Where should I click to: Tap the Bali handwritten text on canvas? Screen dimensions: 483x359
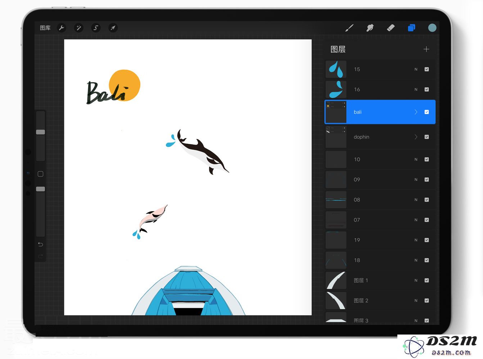pyautogui.click(x=107, y=92)
